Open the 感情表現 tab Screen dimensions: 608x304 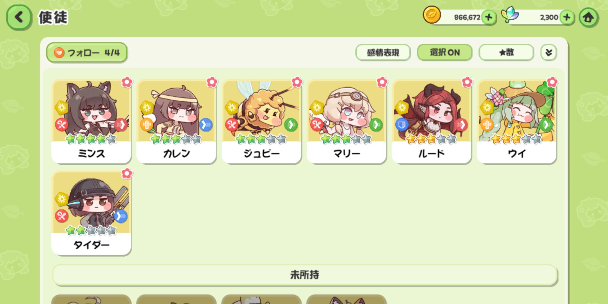pos(383,52)
